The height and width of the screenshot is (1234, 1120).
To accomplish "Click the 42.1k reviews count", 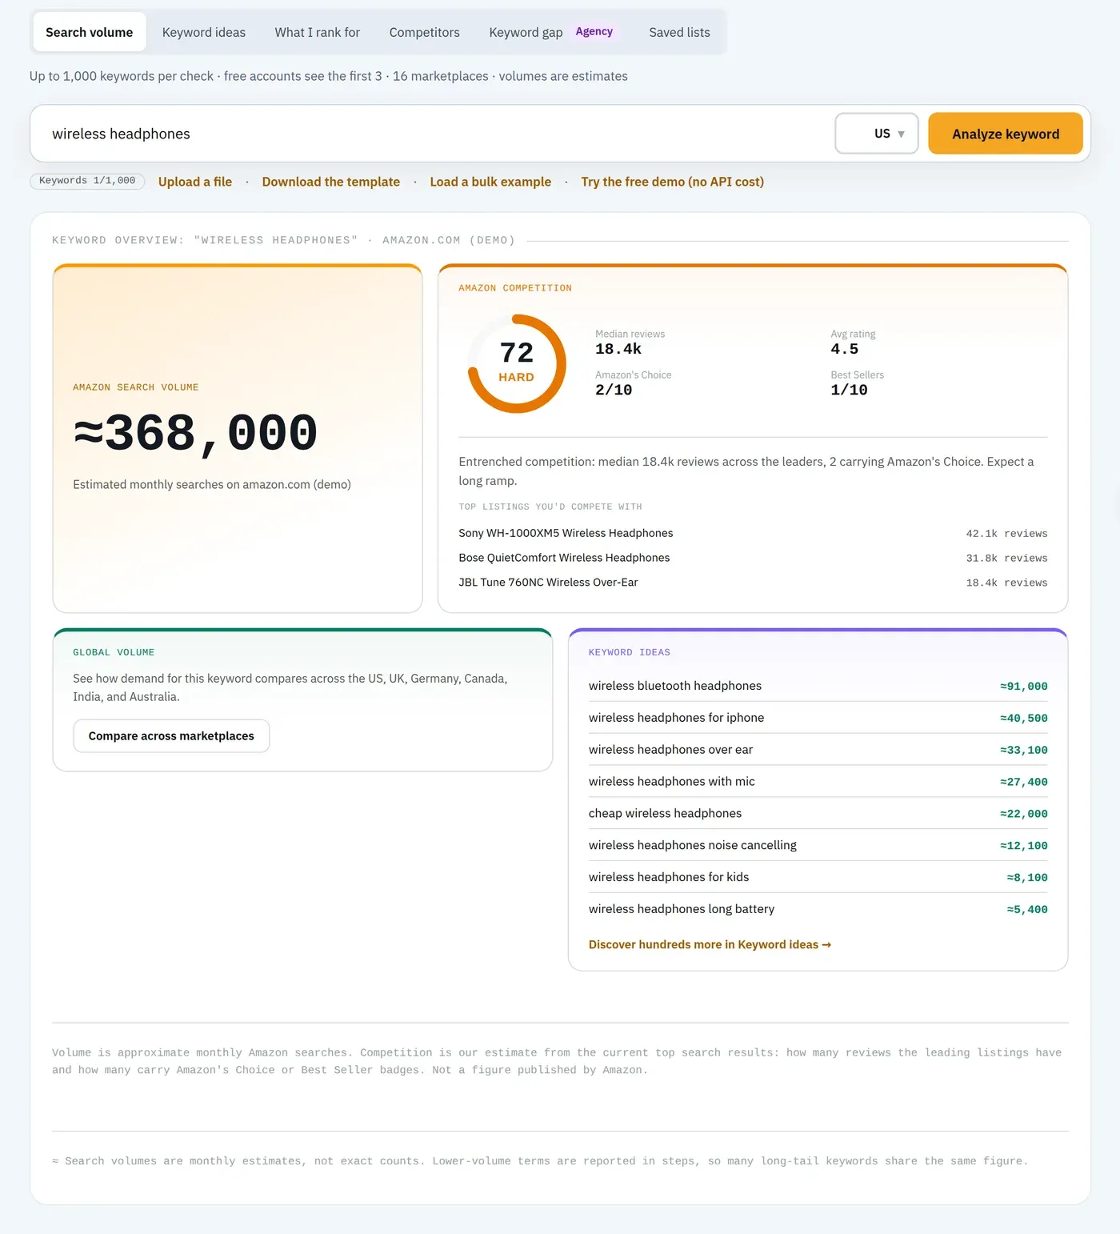I will point(1006,534).
